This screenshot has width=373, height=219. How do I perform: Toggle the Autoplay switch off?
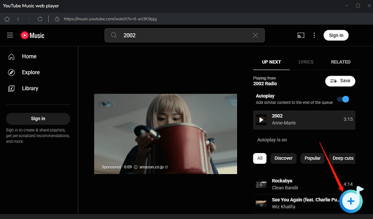tap(343, 99)
